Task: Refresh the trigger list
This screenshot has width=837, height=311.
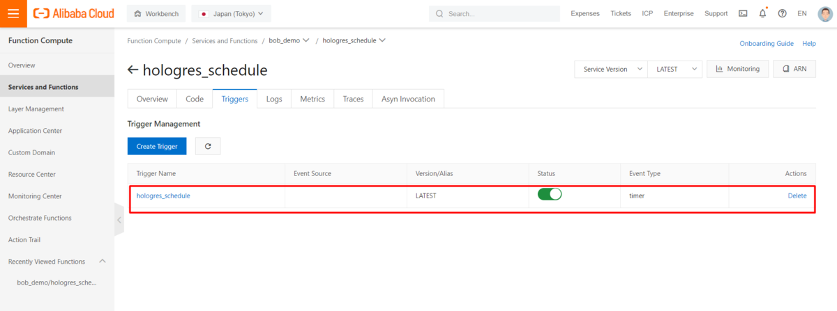Action: [208, 146]
